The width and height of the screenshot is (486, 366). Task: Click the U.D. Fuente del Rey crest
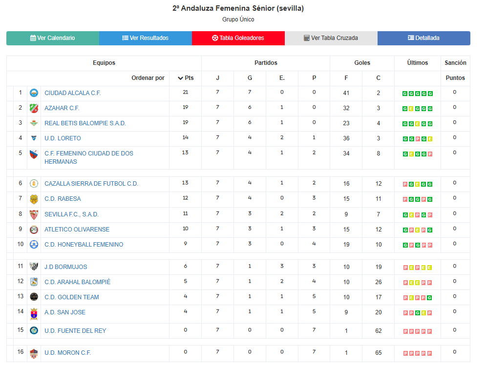coord(34,330)
